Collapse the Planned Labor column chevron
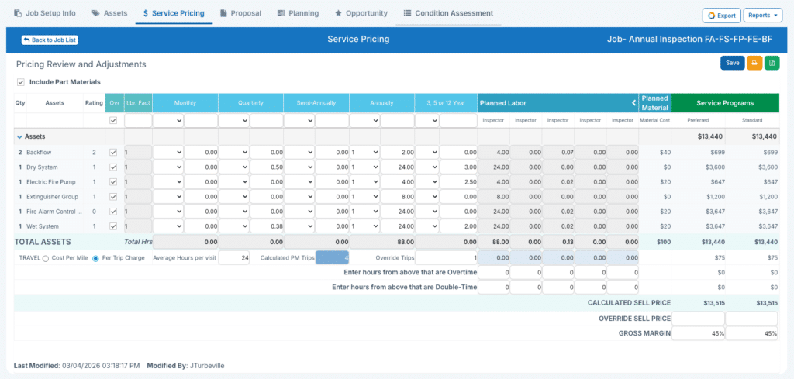 633,102
